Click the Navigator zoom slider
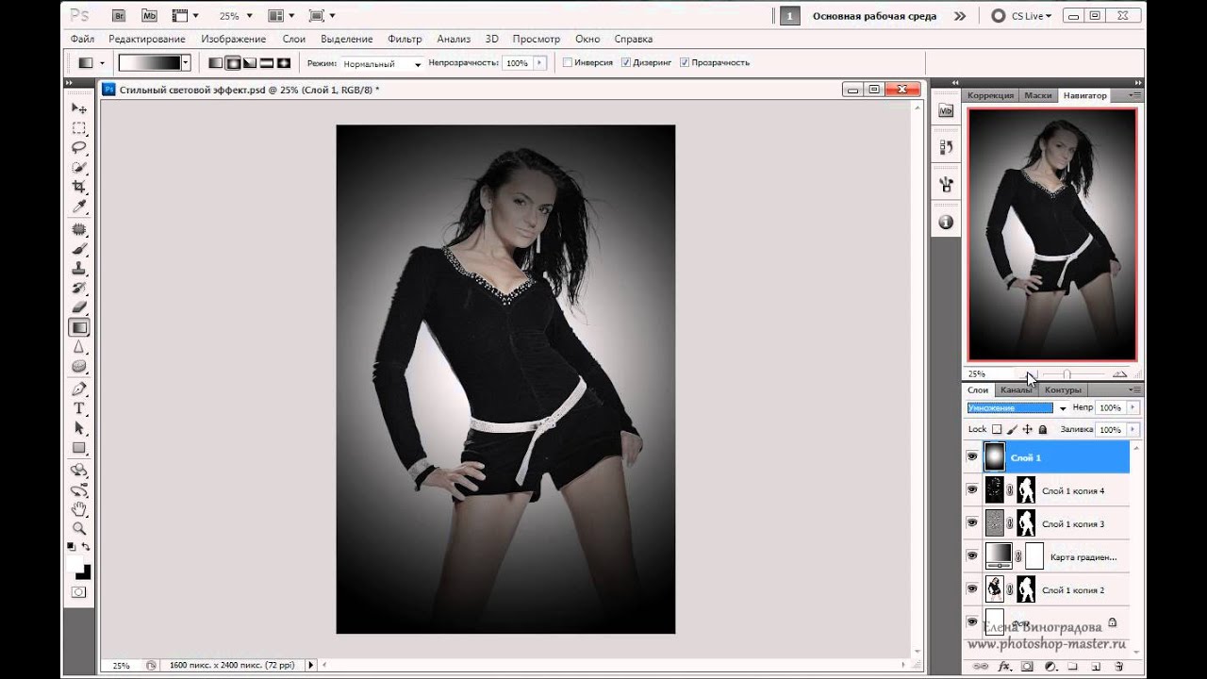The height and width of the screenshot is (679, 1207). tap(1066, 374)
